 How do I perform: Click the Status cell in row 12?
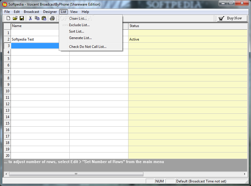[x=188, y=104]
